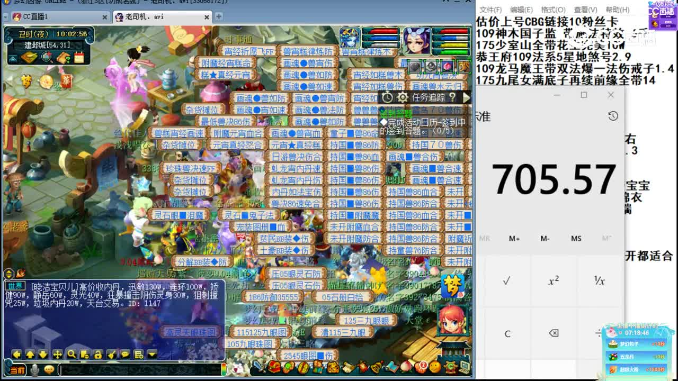The image size is (678, 381).
Task: Click the chat message input field
Action: pos(139,370)
